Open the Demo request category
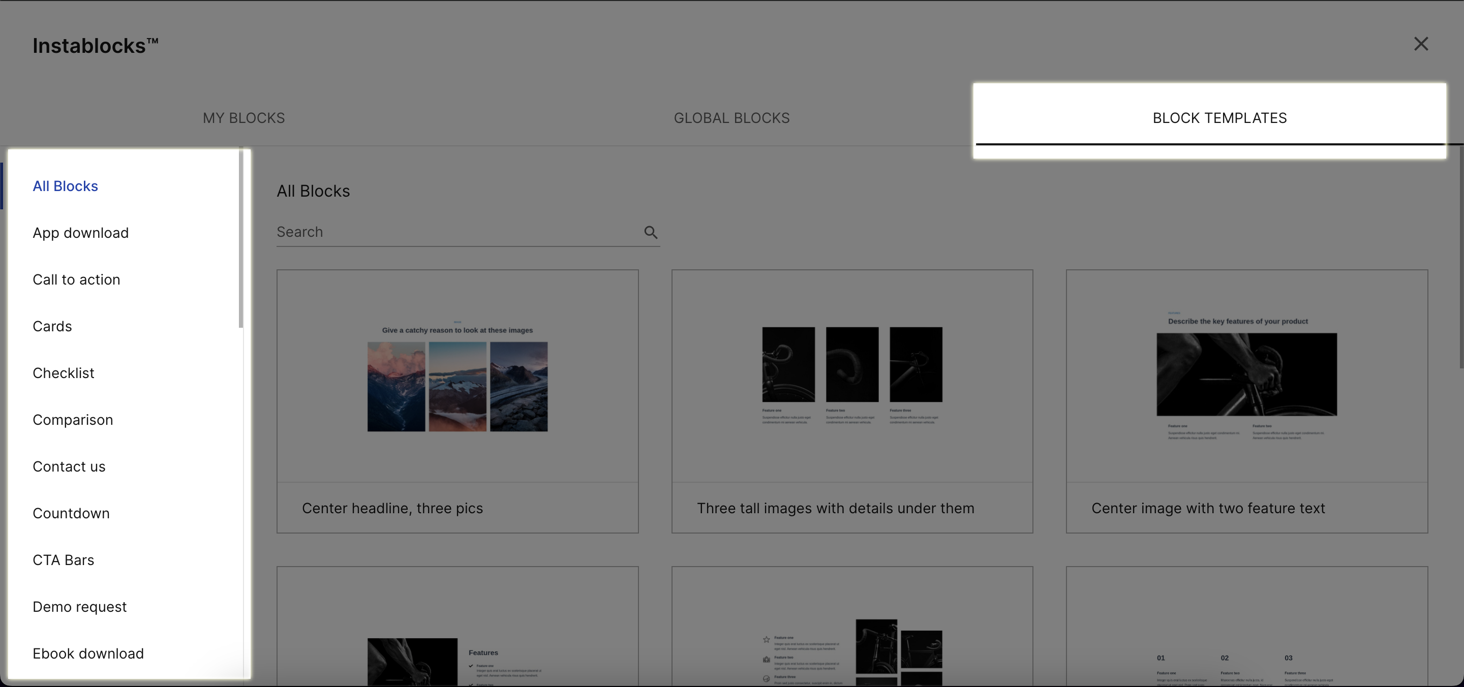1464x687 pixels. click(80, 606)
